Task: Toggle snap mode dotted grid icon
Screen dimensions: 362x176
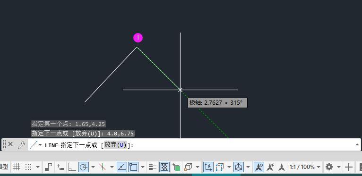Action: [28, 167]
